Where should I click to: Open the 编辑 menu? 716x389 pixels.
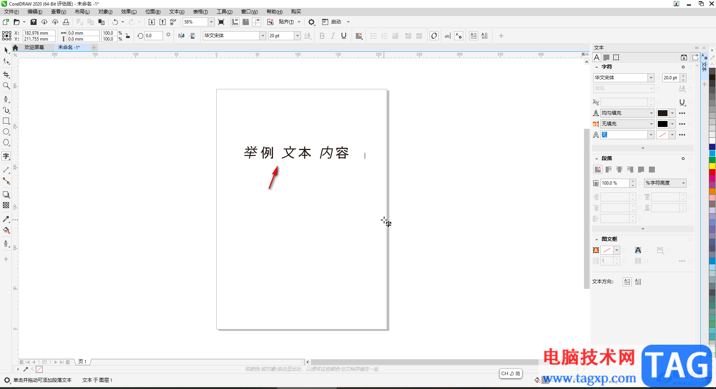pyautogui.click(x=35, y=12)
